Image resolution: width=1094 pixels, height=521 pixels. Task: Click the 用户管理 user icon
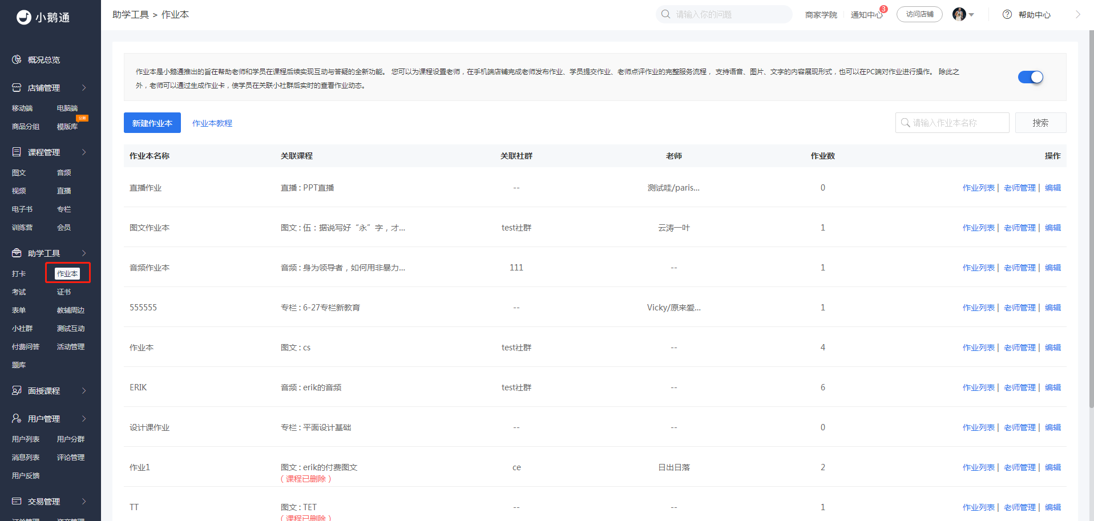17,419
